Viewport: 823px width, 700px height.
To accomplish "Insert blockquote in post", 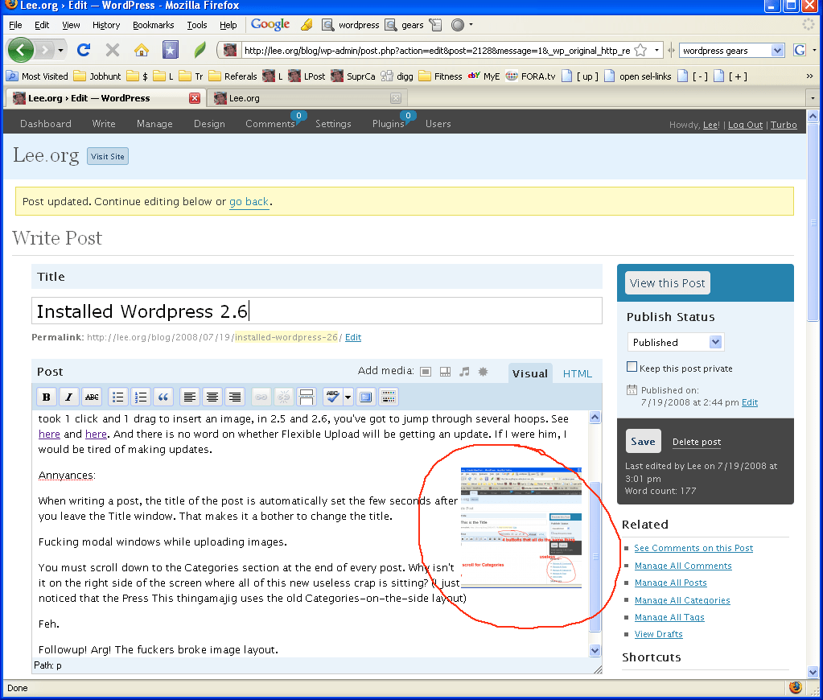I will (x=163, y=397).
